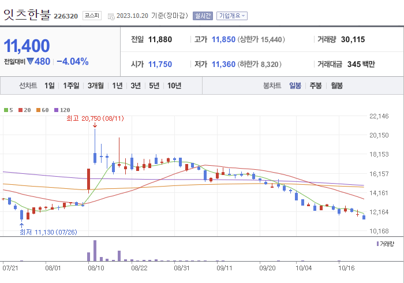Click the 하한가 8,320 text
The height and width of the screenshot is (283, 404).
(x=260, y=64)
